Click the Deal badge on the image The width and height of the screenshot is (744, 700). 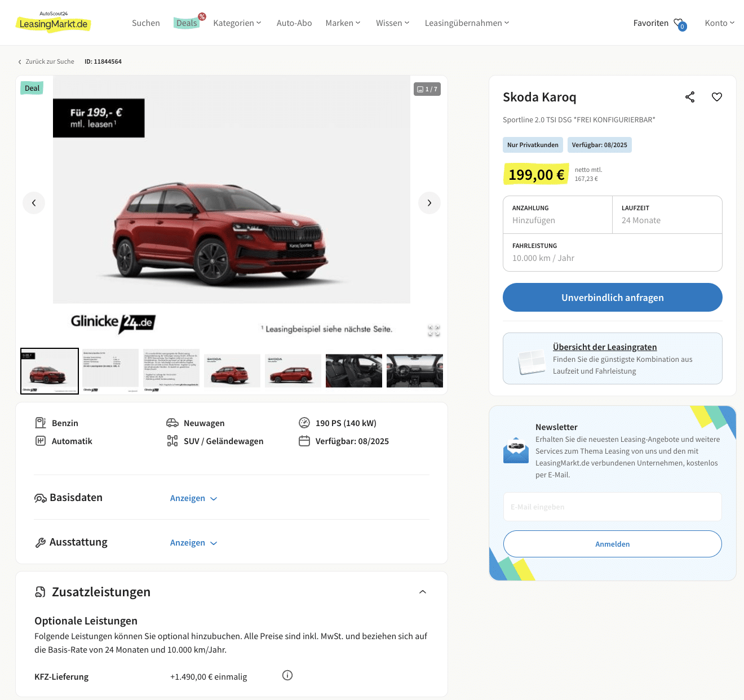(x=32, y=88)
